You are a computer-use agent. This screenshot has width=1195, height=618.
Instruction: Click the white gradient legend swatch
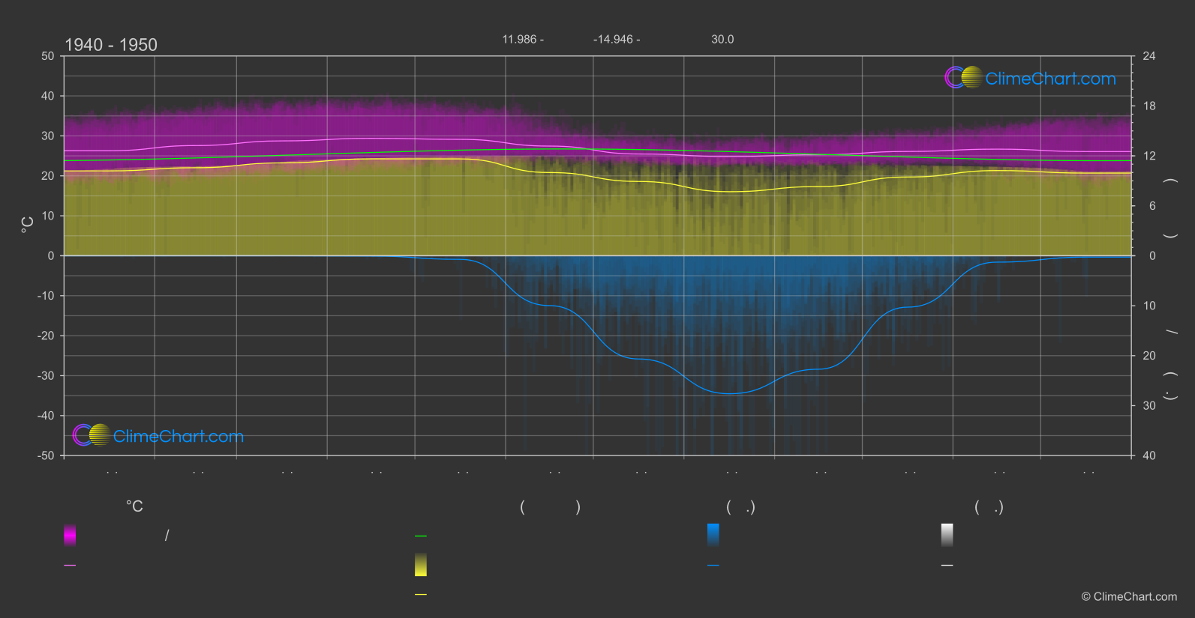coord(947,535)
